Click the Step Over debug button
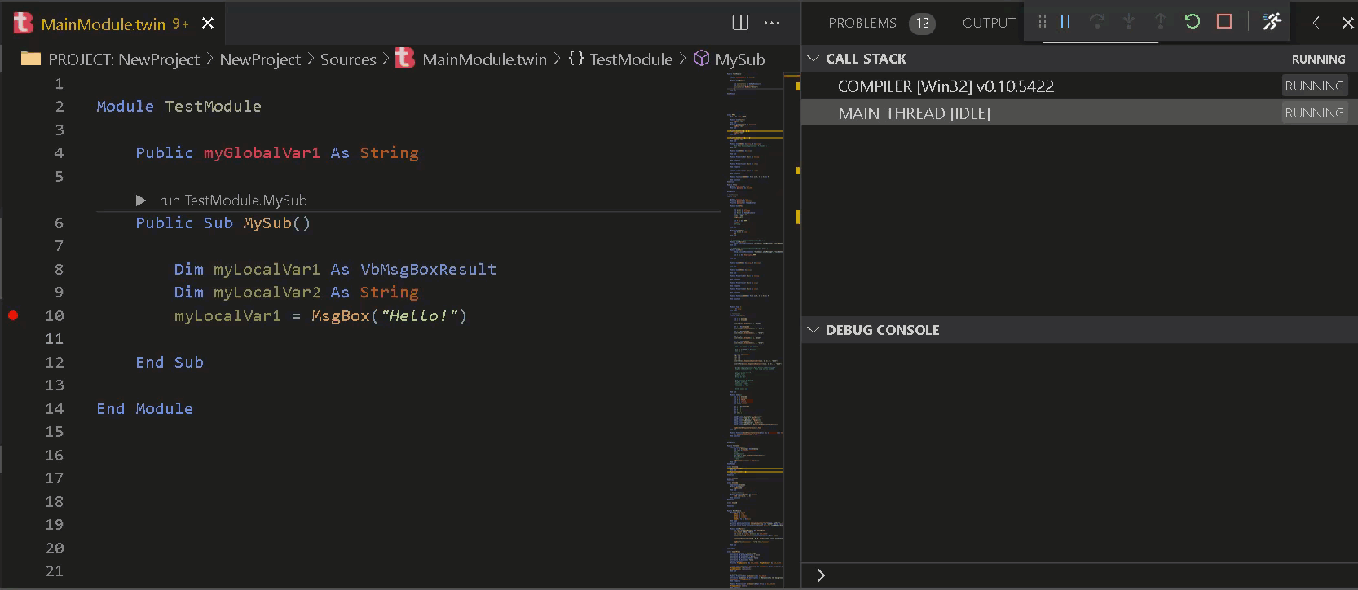 1097,22
